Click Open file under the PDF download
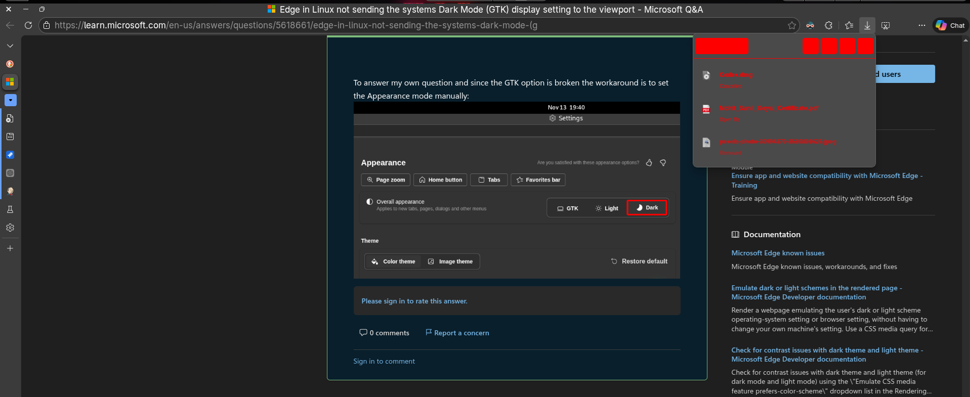 point(730,119)
